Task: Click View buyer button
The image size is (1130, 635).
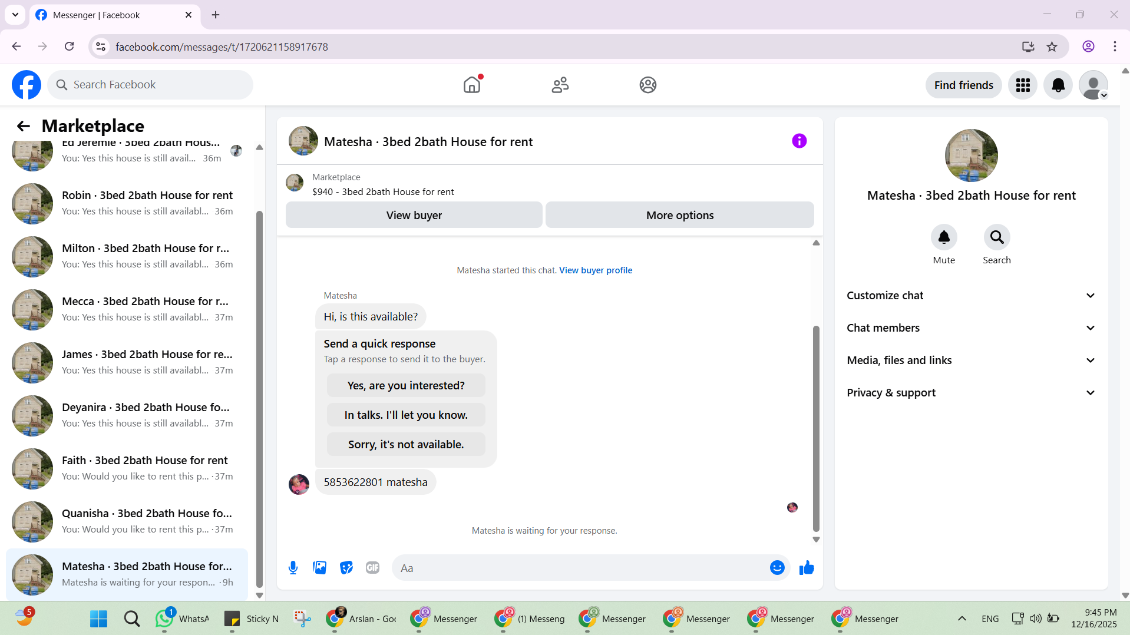Action: [x=414, y=216]
